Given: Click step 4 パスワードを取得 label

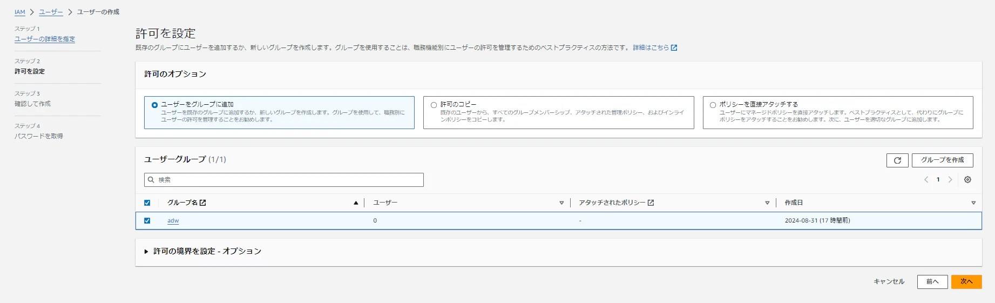Looking at the screenshot, I should click(39, 136).
